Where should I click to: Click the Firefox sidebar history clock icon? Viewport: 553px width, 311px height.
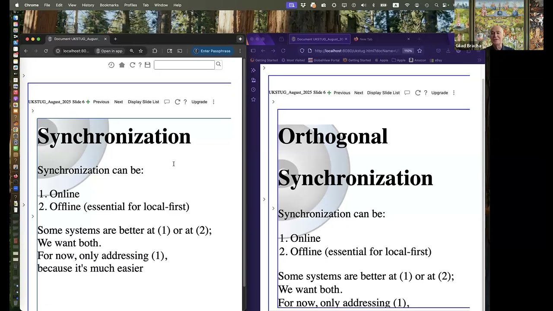[x=253, y=89]
